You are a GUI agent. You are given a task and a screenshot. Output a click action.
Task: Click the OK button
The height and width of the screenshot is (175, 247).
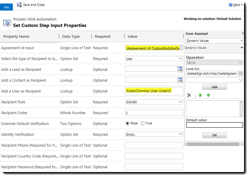coord(214,135)
